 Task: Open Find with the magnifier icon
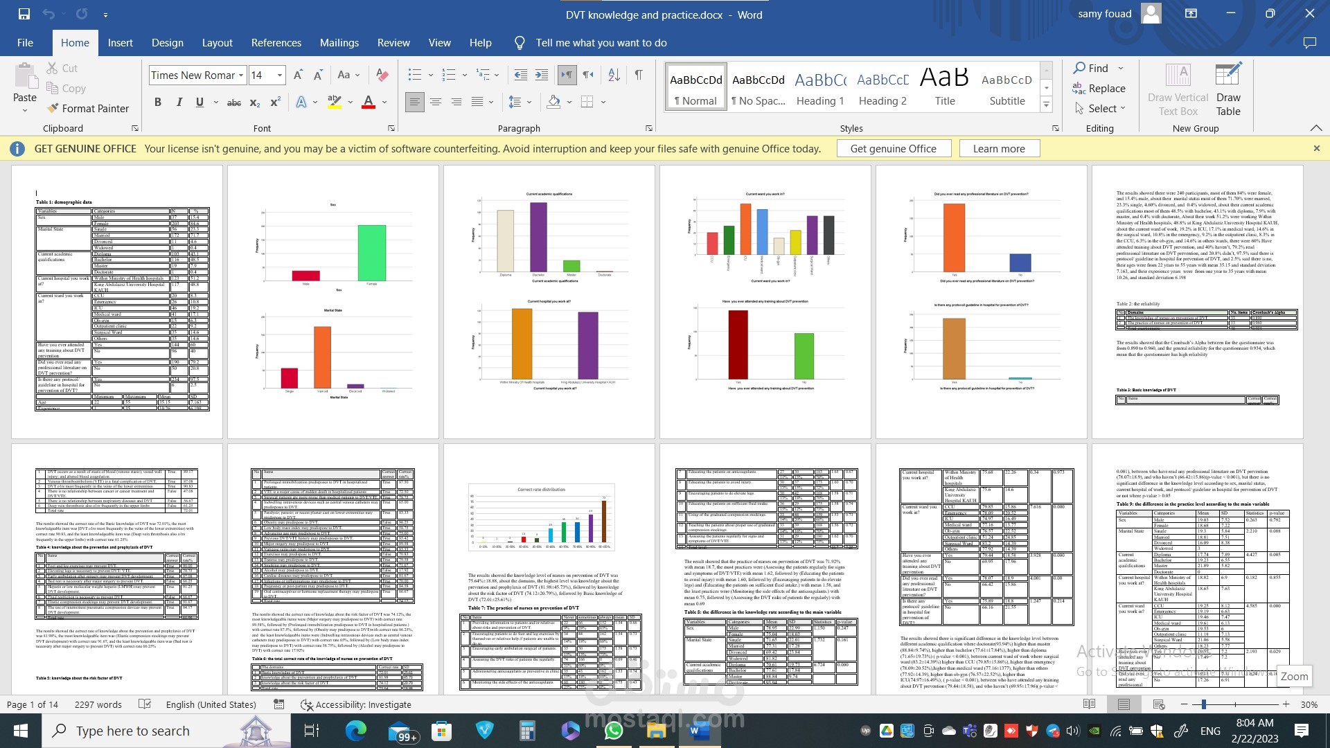[x=1079, y=68]
